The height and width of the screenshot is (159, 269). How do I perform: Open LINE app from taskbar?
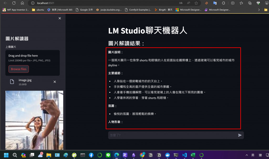108,155
